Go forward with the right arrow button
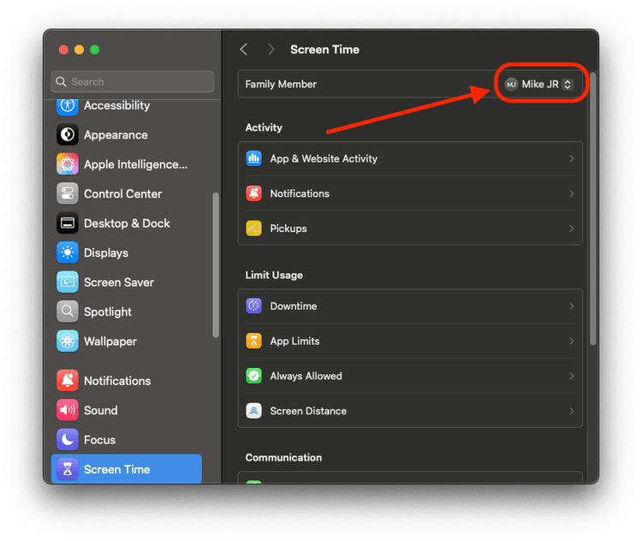The image size is (642, 541). 270,50
